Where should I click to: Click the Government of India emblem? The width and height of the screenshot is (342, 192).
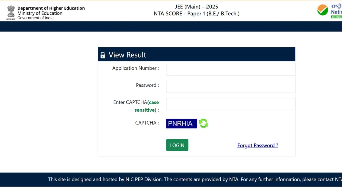[x=11, y=12]
